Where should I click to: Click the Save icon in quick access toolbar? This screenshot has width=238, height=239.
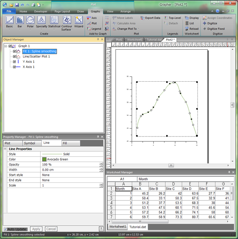coord(17,5)
